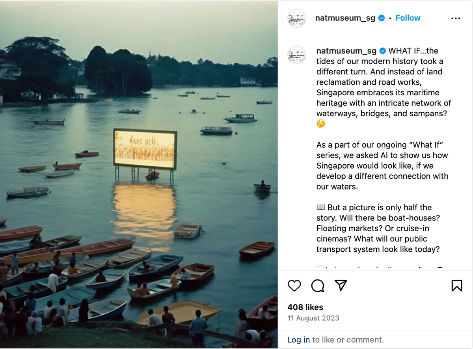This screenshot has width=473, height=349.
Task: Open natmuseum_sg profile from the header username
Action: pyautogui.click(x=345, y=18)
